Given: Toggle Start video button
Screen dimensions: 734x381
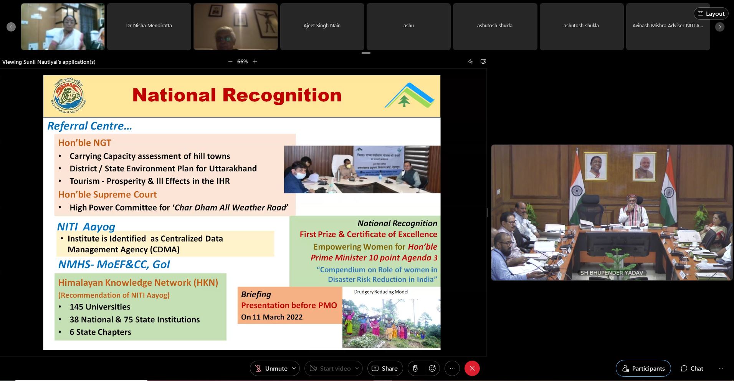Looking at the screenshot, I should pyautogui.click(x=331, y=368).
